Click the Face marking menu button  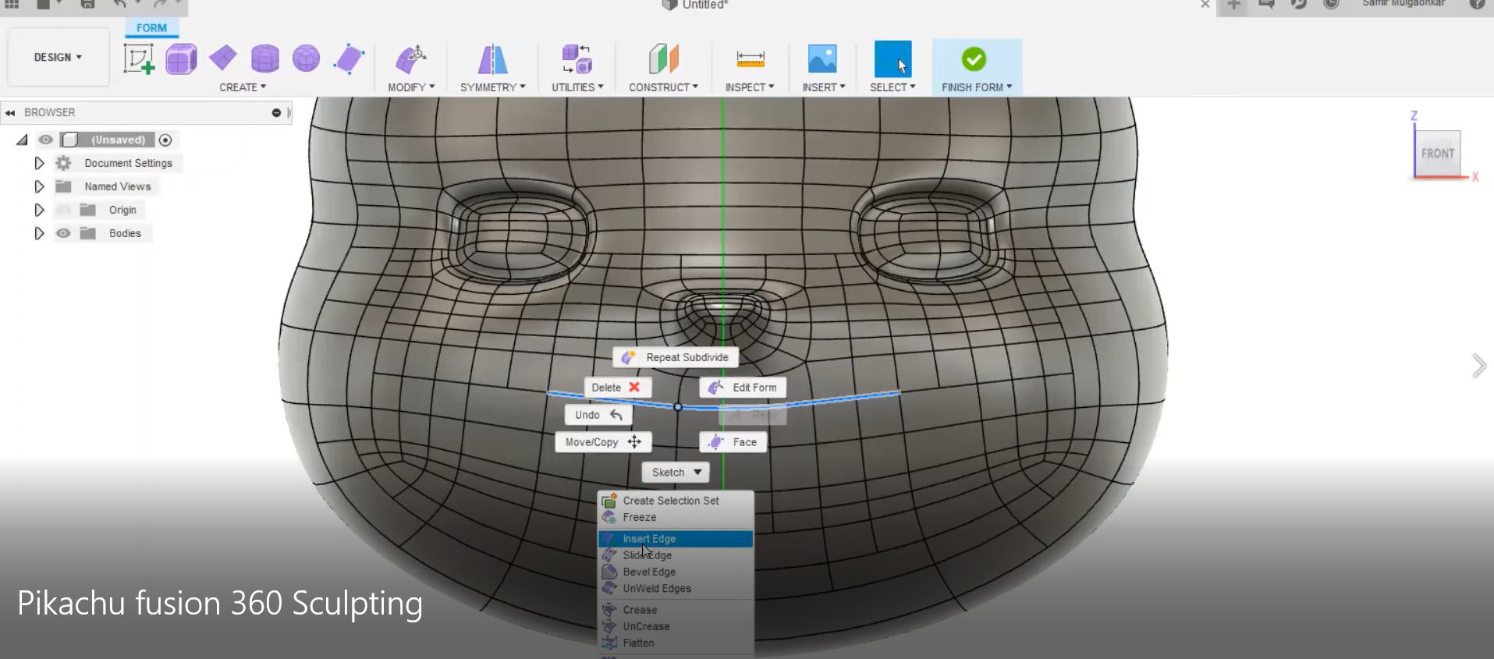(x=733, y=442)
